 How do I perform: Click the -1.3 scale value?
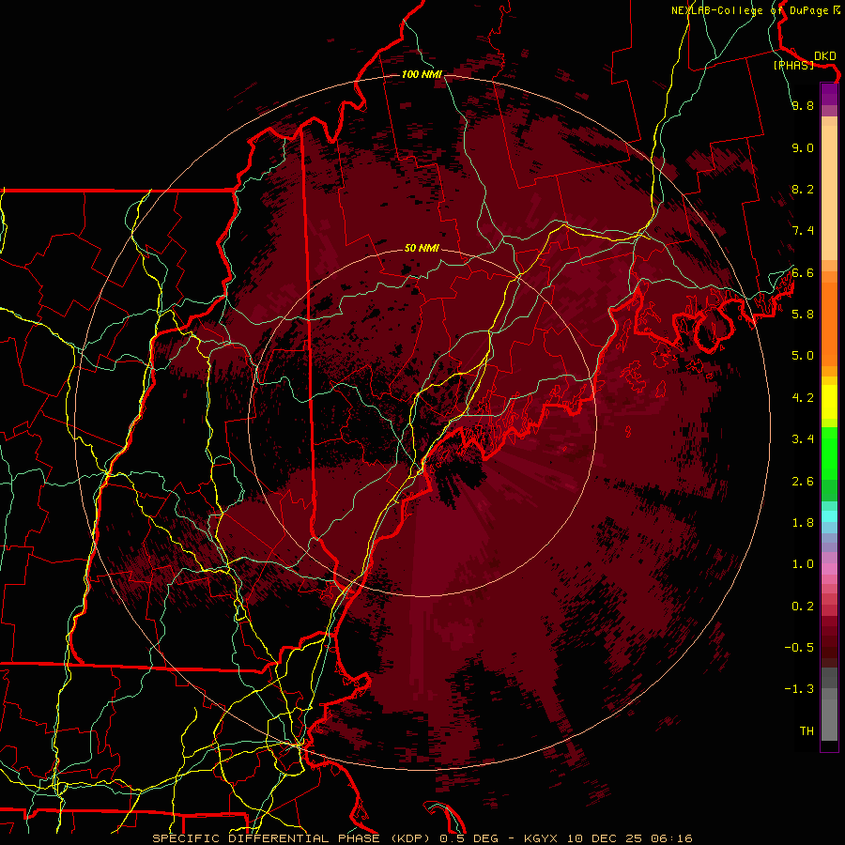point(799,690)
